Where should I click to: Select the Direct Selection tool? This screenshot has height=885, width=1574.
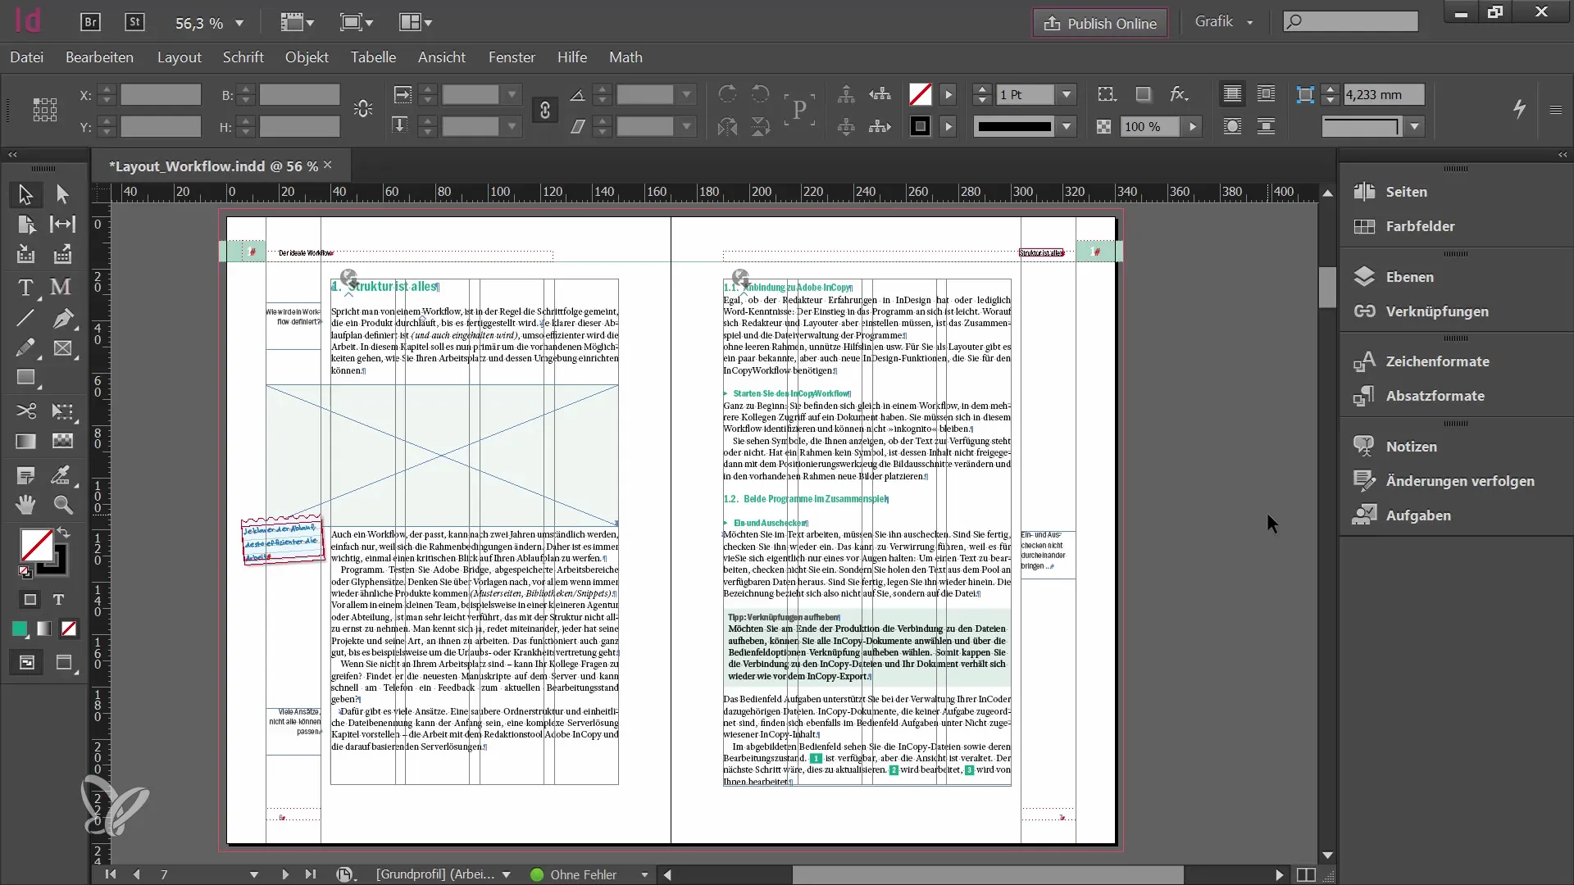[x=62, y=194]
